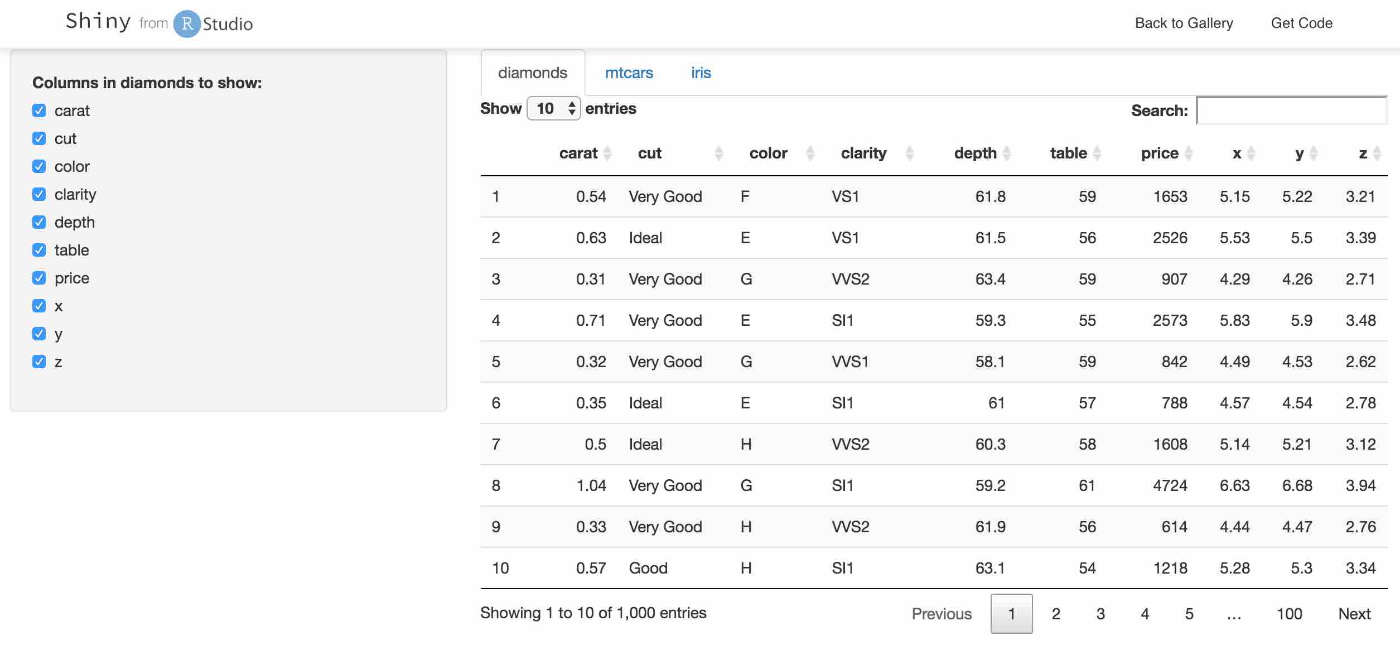Click sort arrows next to table header

1097,153
